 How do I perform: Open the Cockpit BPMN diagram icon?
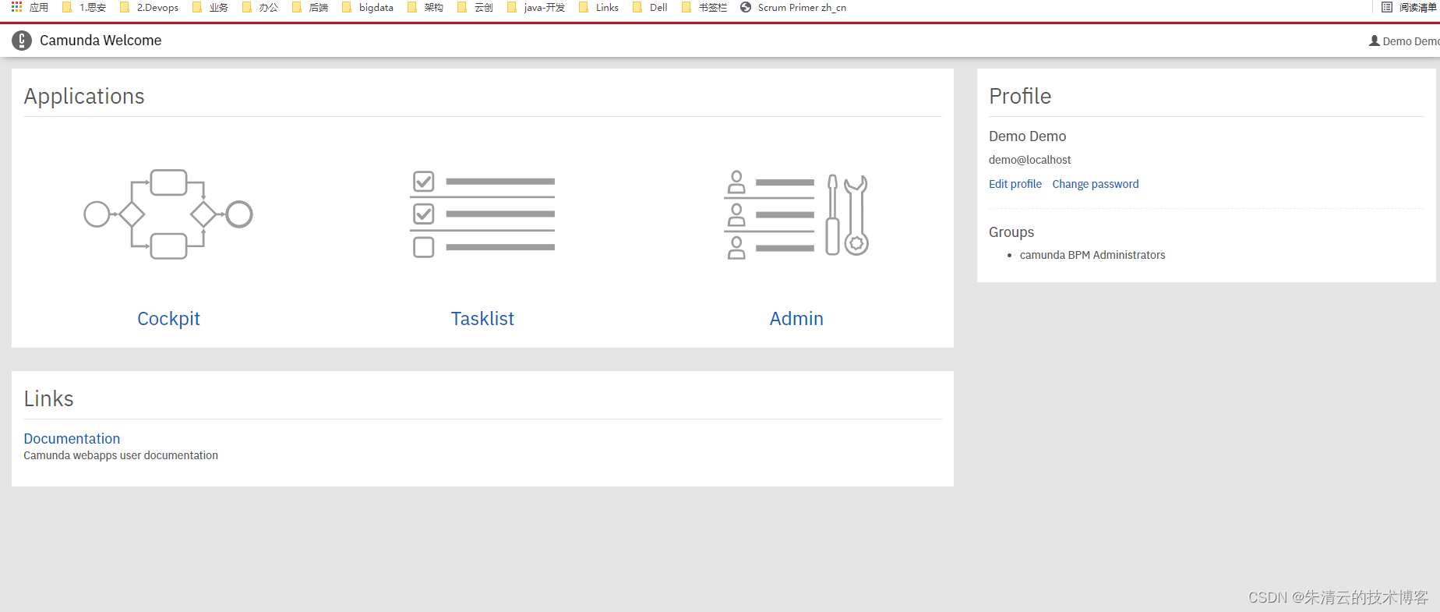[x=168, y=214]
